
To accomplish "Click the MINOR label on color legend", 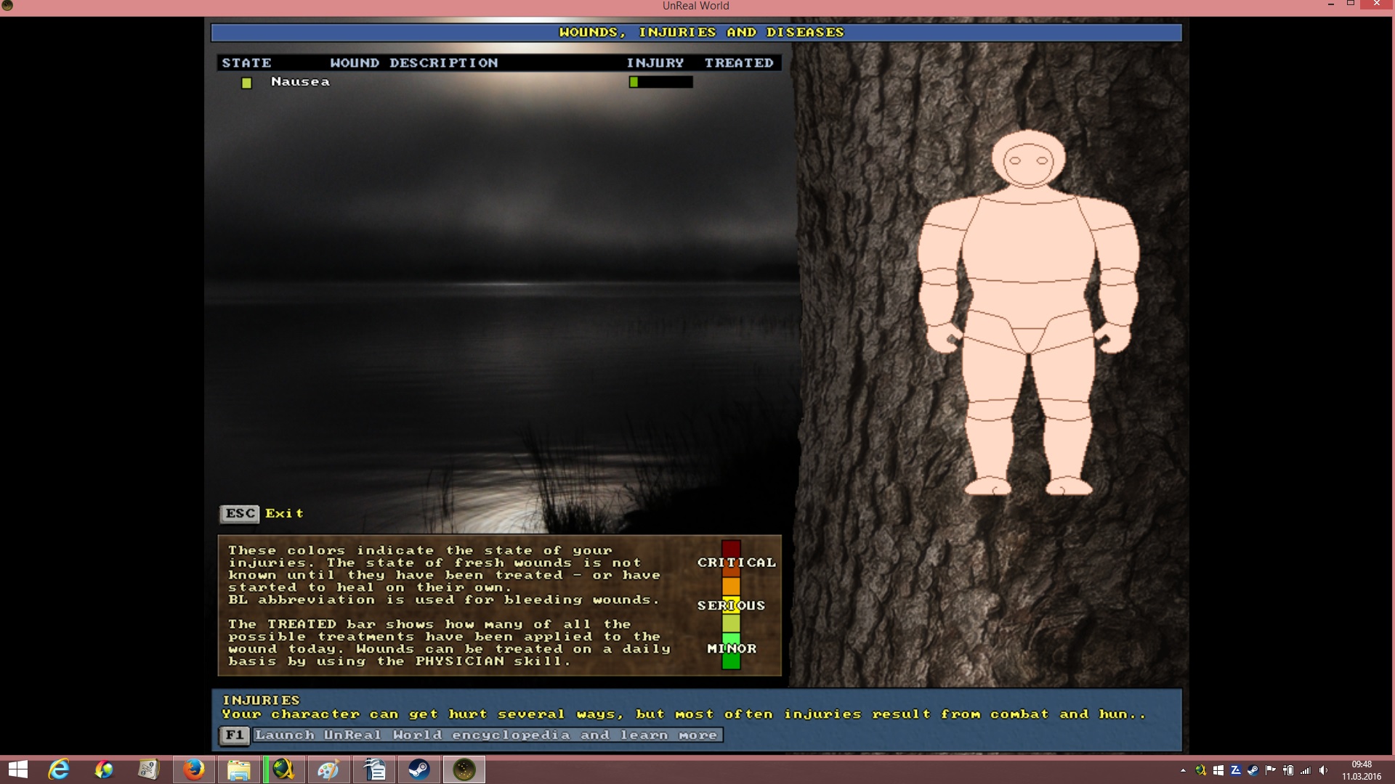I will click(x=732, y=648).
